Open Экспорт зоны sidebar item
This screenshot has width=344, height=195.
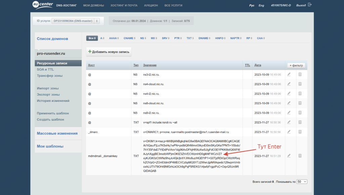click(x=48, y=94)
